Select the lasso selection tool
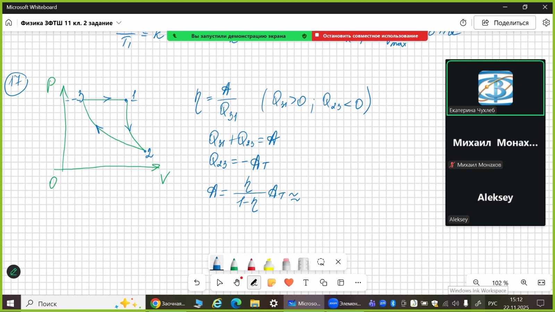 tap(321, 262)
